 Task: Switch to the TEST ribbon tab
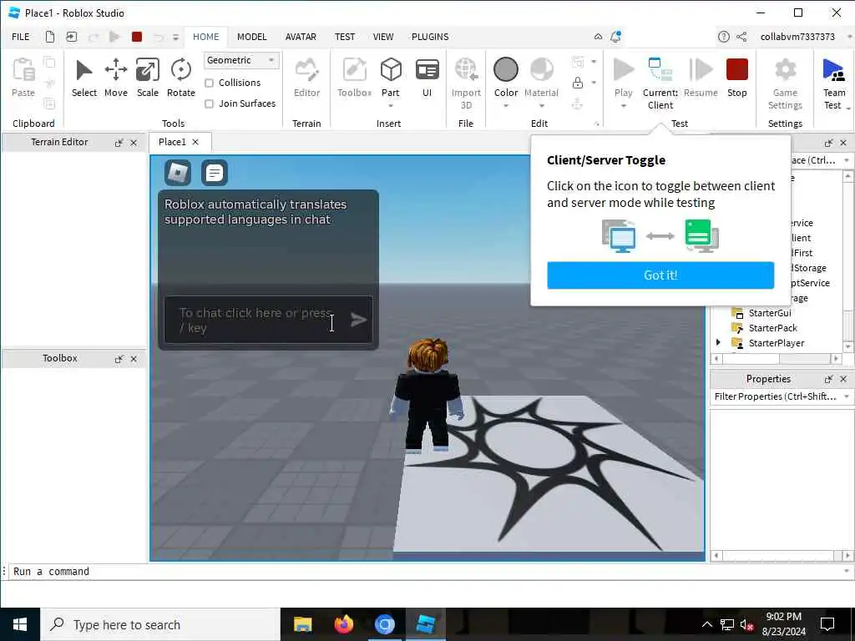345,37
